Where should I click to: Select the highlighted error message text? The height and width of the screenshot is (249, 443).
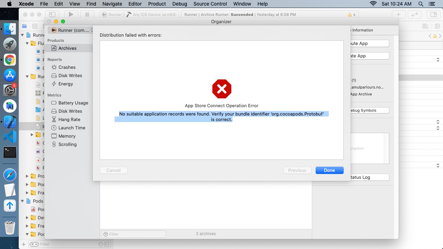221,117
